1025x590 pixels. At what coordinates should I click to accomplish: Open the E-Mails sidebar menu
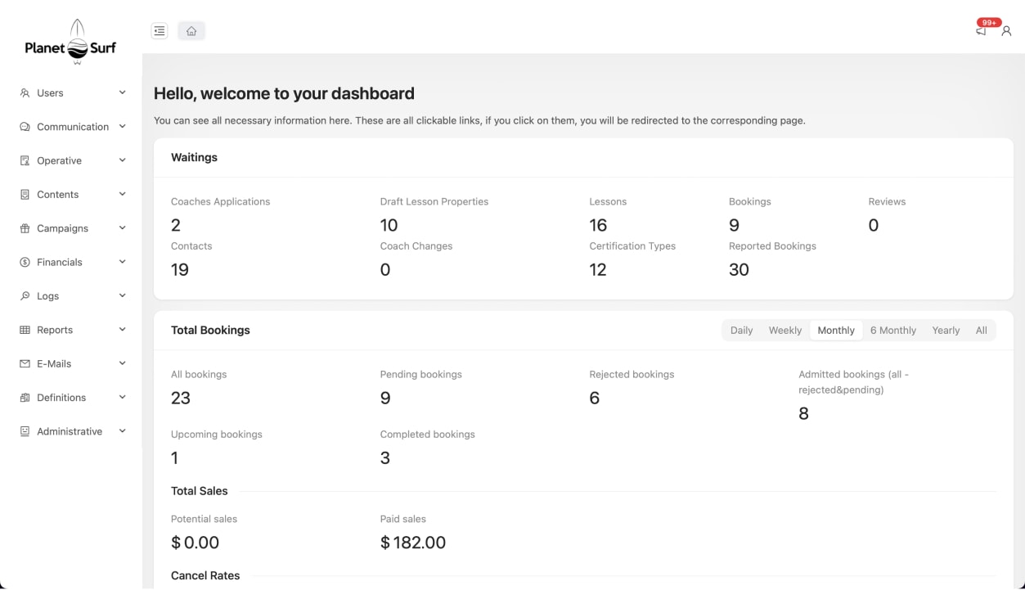[54, 364]
